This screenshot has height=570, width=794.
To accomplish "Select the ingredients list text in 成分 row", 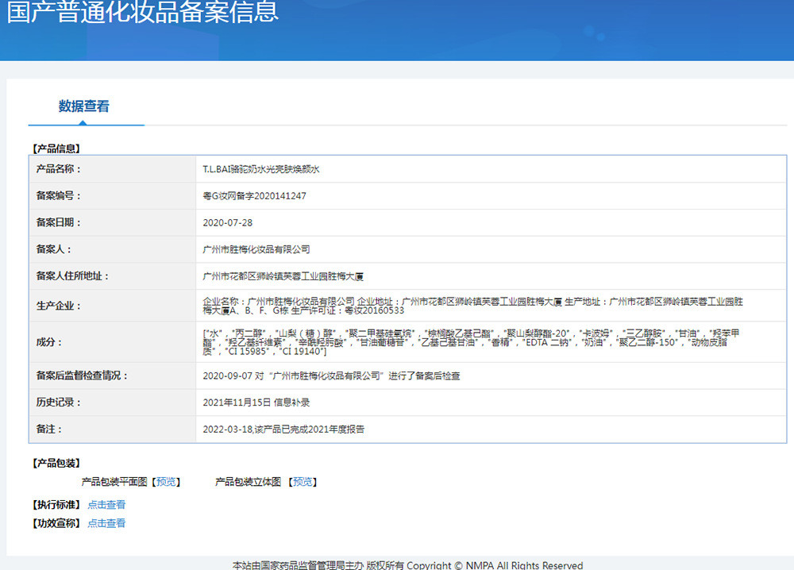I will (471, 342).
